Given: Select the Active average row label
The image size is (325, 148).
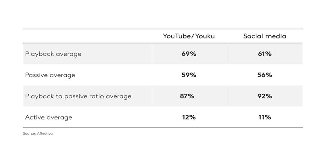Looking at the screenshot, I should pos(49,117).
